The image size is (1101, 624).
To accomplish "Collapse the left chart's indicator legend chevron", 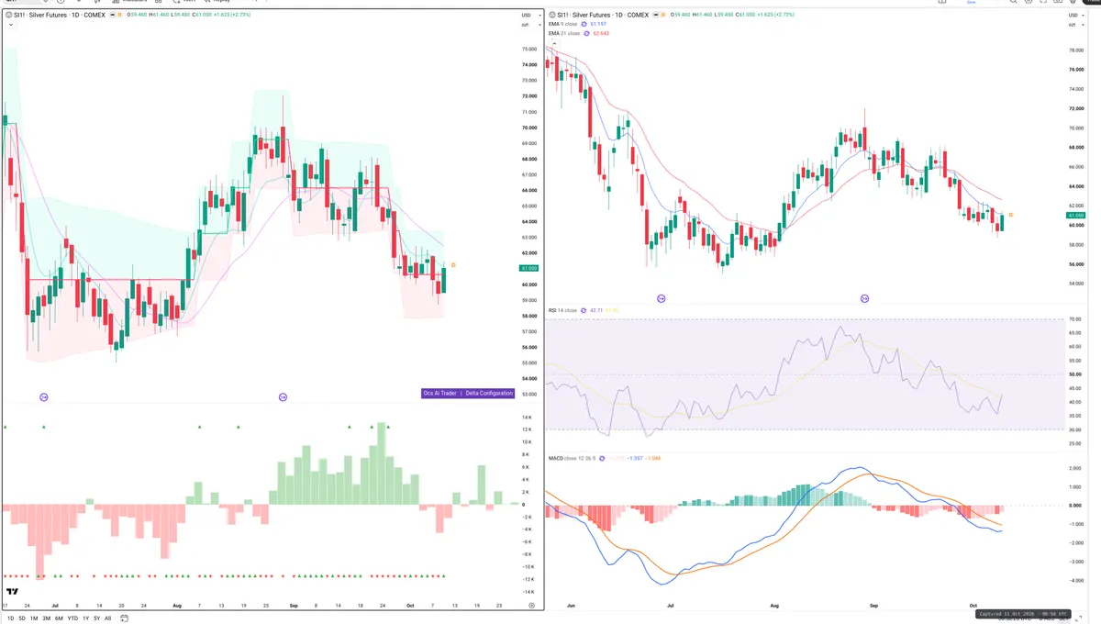I will coord(9,26).
